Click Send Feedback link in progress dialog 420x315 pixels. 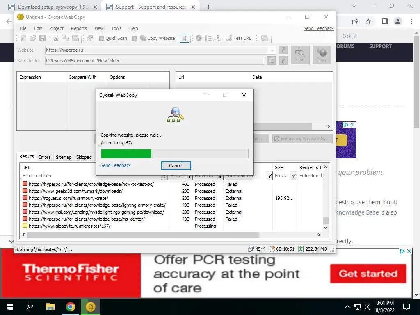pyautogui.click(x=116, y=165)
